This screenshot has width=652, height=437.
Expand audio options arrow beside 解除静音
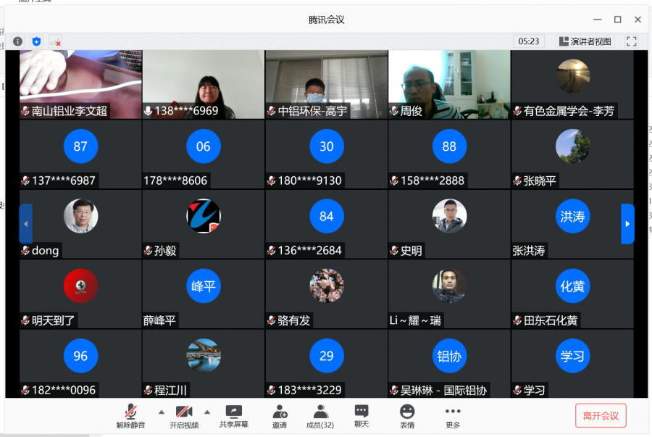[x=161, y=412]
